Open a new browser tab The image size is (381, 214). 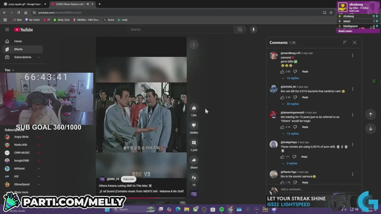point(99,4)
